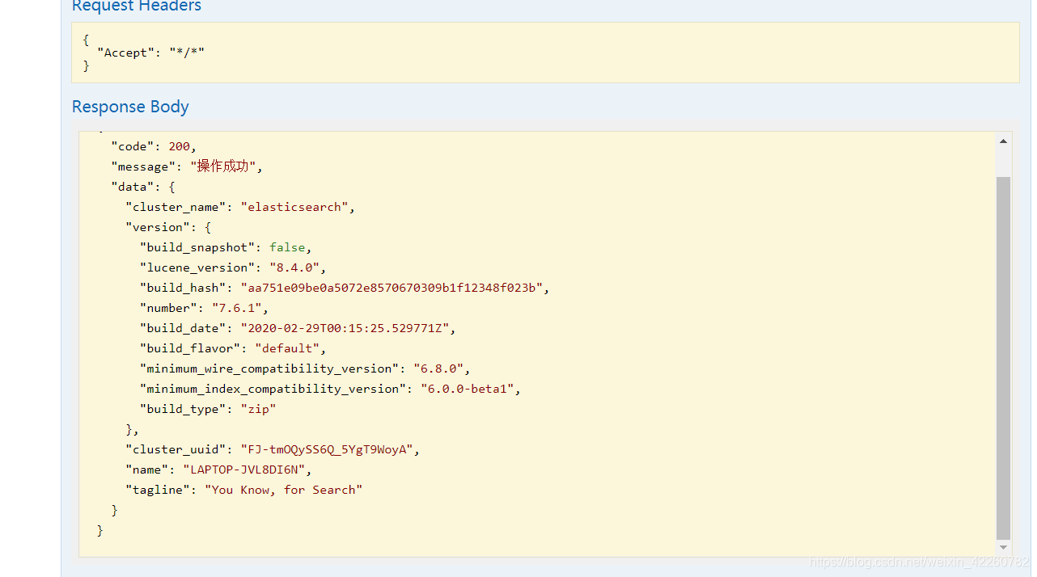This screenshot has width=1037, height=577.
Task: Click the build_date value 2020-02-29T00:15:25.529771Z
Action: coord(345,328)
